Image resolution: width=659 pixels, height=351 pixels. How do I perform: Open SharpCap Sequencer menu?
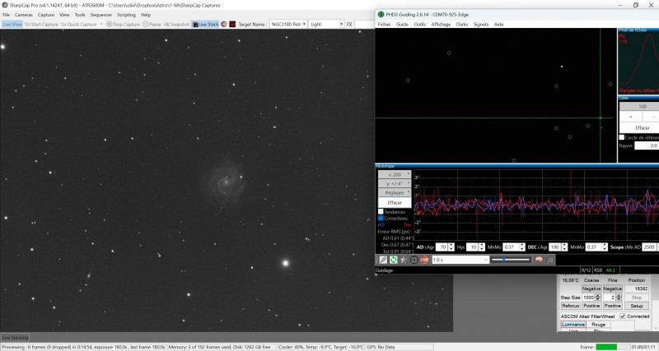click(101, 15)
